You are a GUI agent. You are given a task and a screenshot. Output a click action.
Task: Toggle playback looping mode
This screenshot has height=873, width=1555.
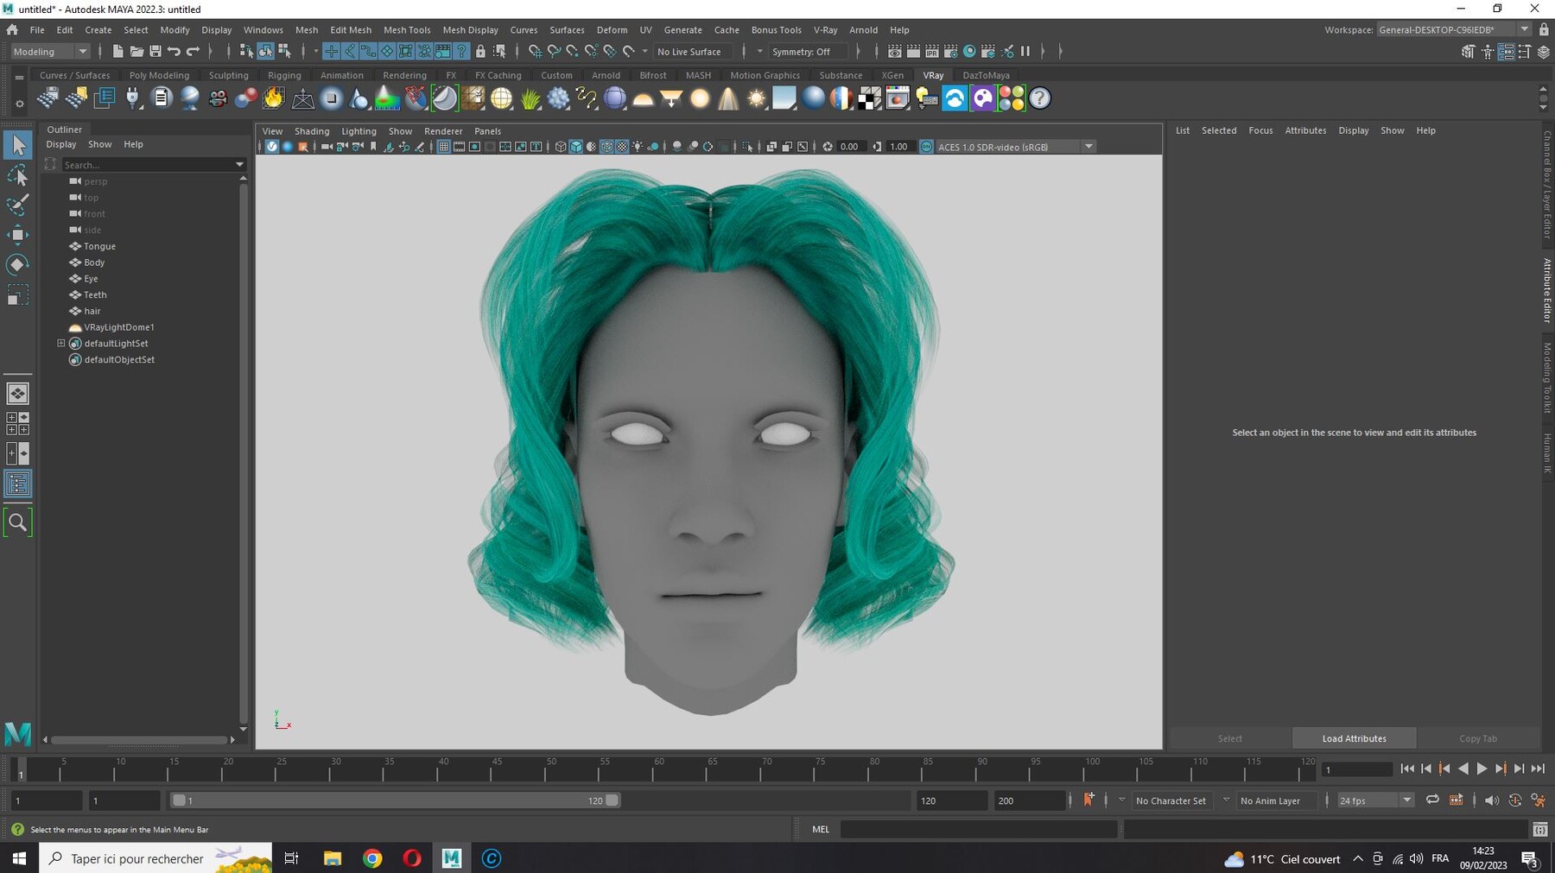point(1432,800)
